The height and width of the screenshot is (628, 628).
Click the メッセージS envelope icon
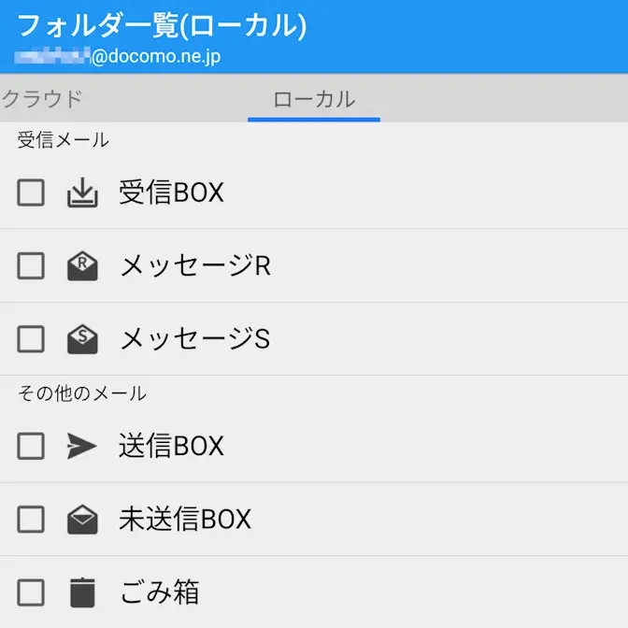82,338
